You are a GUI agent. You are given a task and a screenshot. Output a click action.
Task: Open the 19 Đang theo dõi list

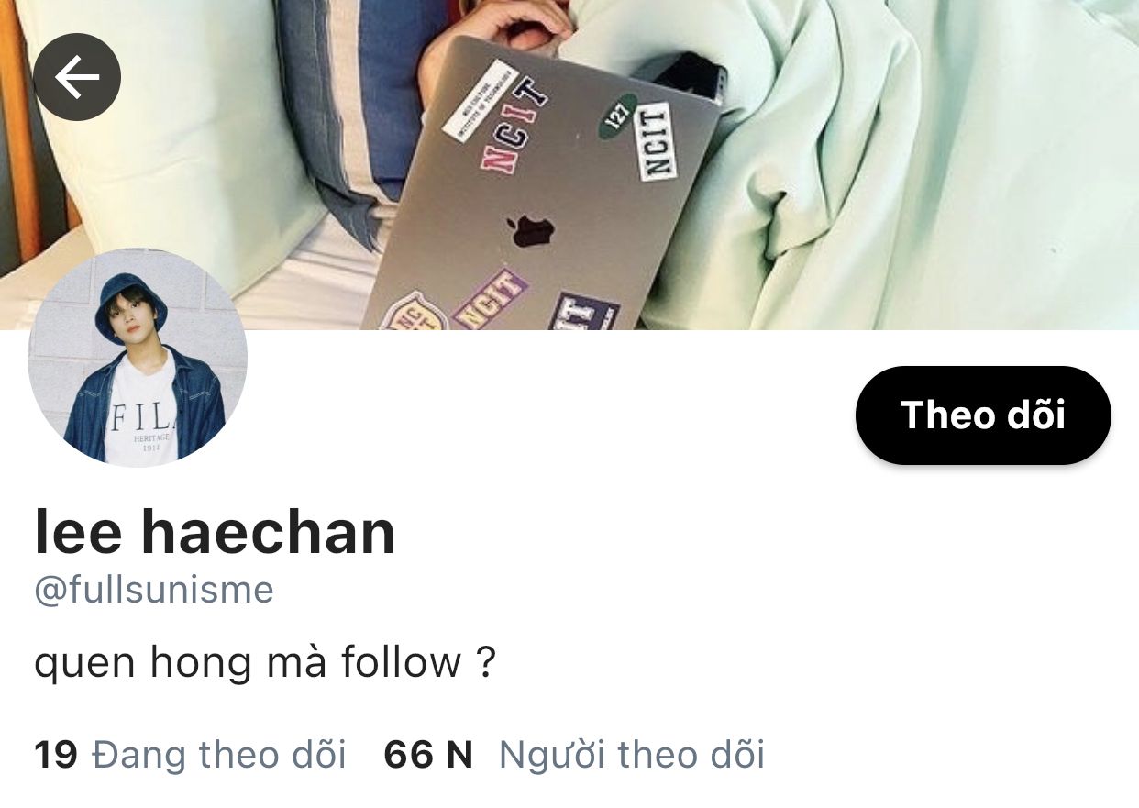point(190,755)
